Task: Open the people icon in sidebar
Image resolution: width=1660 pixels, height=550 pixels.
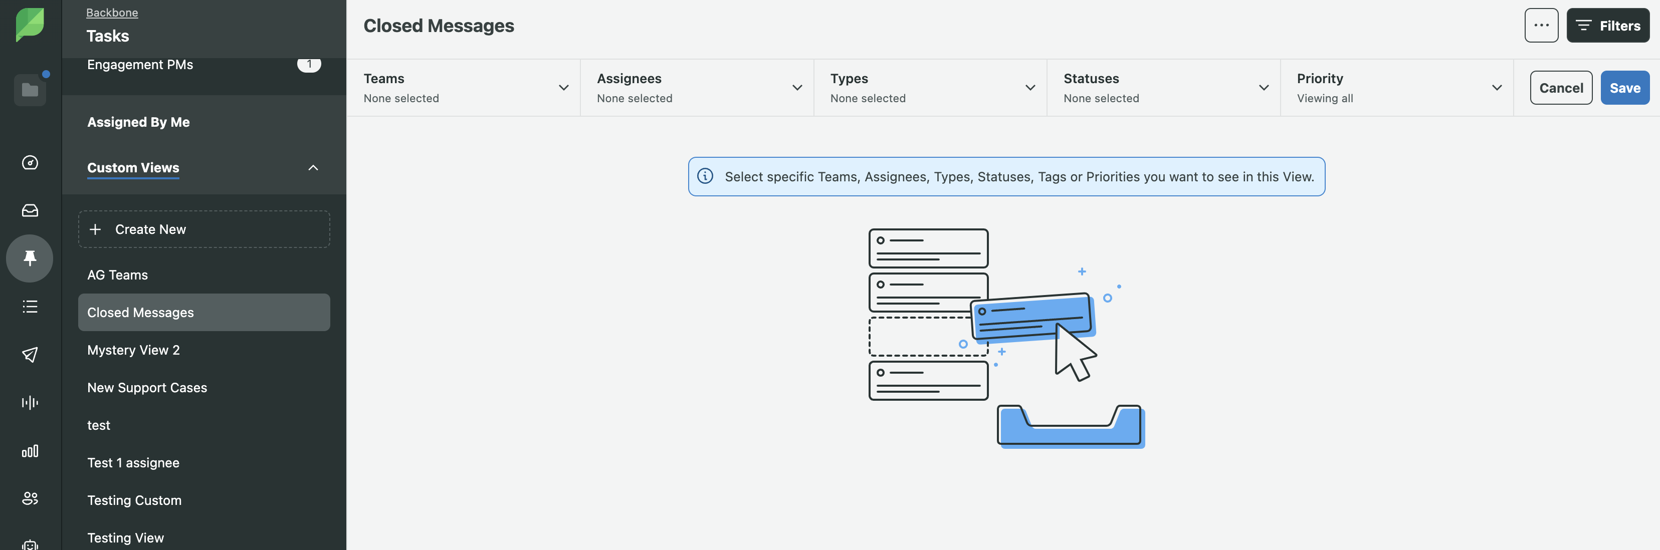Action: (x=30, y=498)
